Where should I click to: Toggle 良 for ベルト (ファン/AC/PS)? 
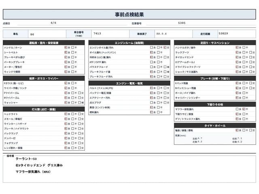pyautogui.click(x=151, y=88)
